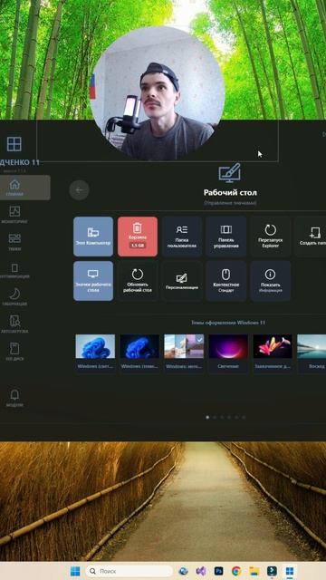Open the Оптимизация sidebar section
Image resolution: width=326 pixels, height=580 pixels.
click(14, 270)
